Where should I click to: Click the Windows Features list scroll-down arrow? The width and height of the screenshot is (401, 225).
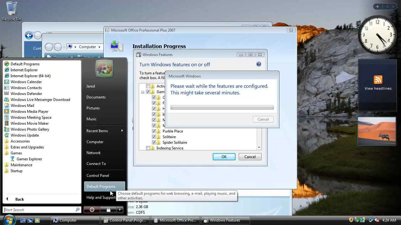[259, 147]
